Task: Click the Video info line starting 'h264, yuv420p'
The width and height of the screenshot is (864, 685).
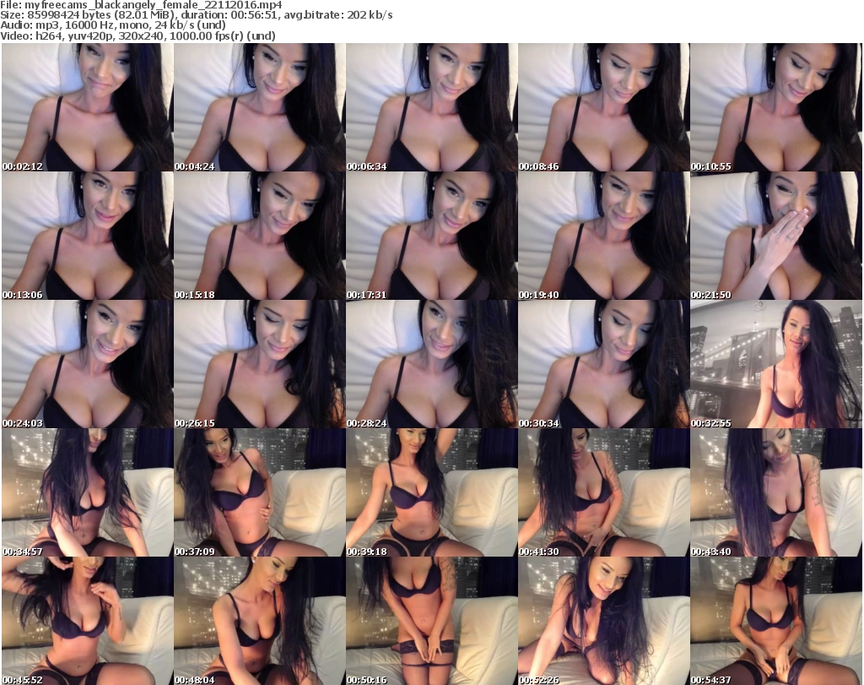Action: pos(154,35)
